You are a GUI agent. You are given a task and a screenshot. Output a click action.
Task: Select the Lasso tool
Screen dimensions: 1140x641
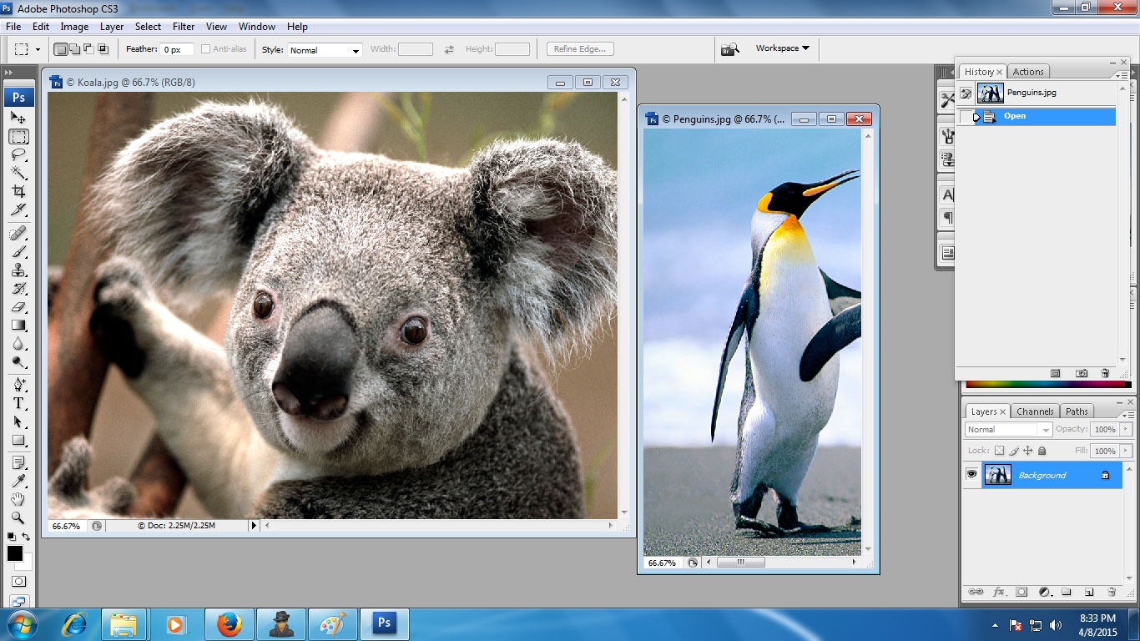(18, 155)
